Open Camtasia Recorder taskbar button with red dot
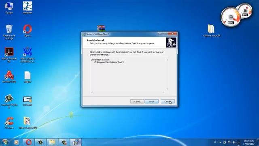The image size is (259, 146). coord(64,142)
